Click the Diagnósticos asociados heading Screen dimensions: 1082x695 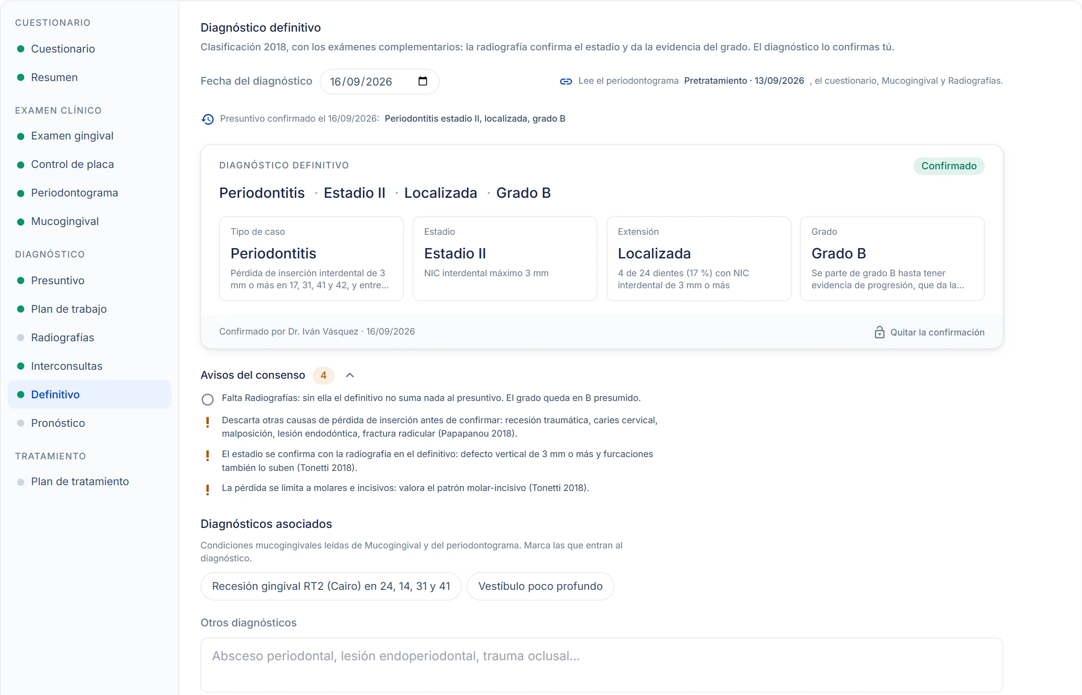click(266, 524)
